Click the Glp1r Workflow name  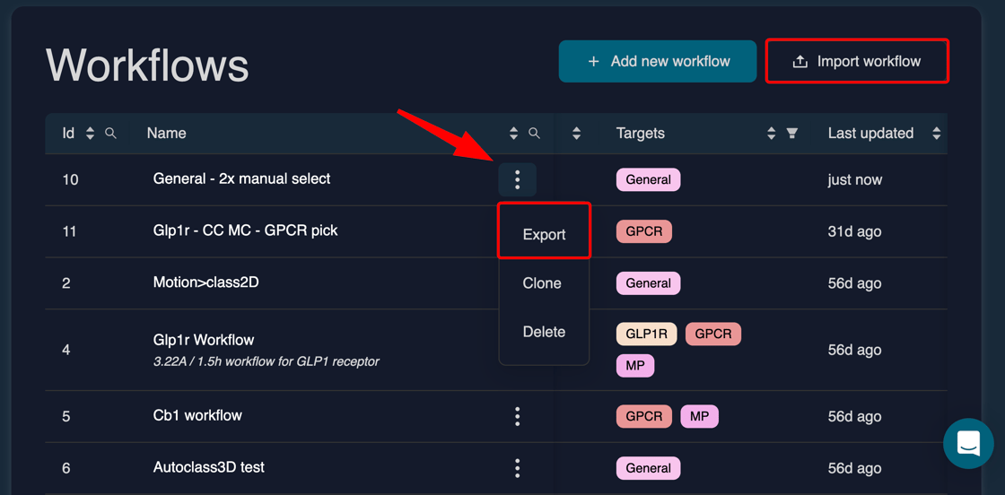[204, 339]
